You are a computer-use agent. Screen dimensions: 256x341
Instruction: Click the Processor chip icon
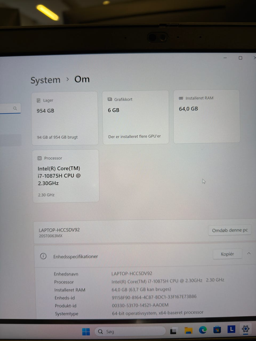(x=39, y=158)
